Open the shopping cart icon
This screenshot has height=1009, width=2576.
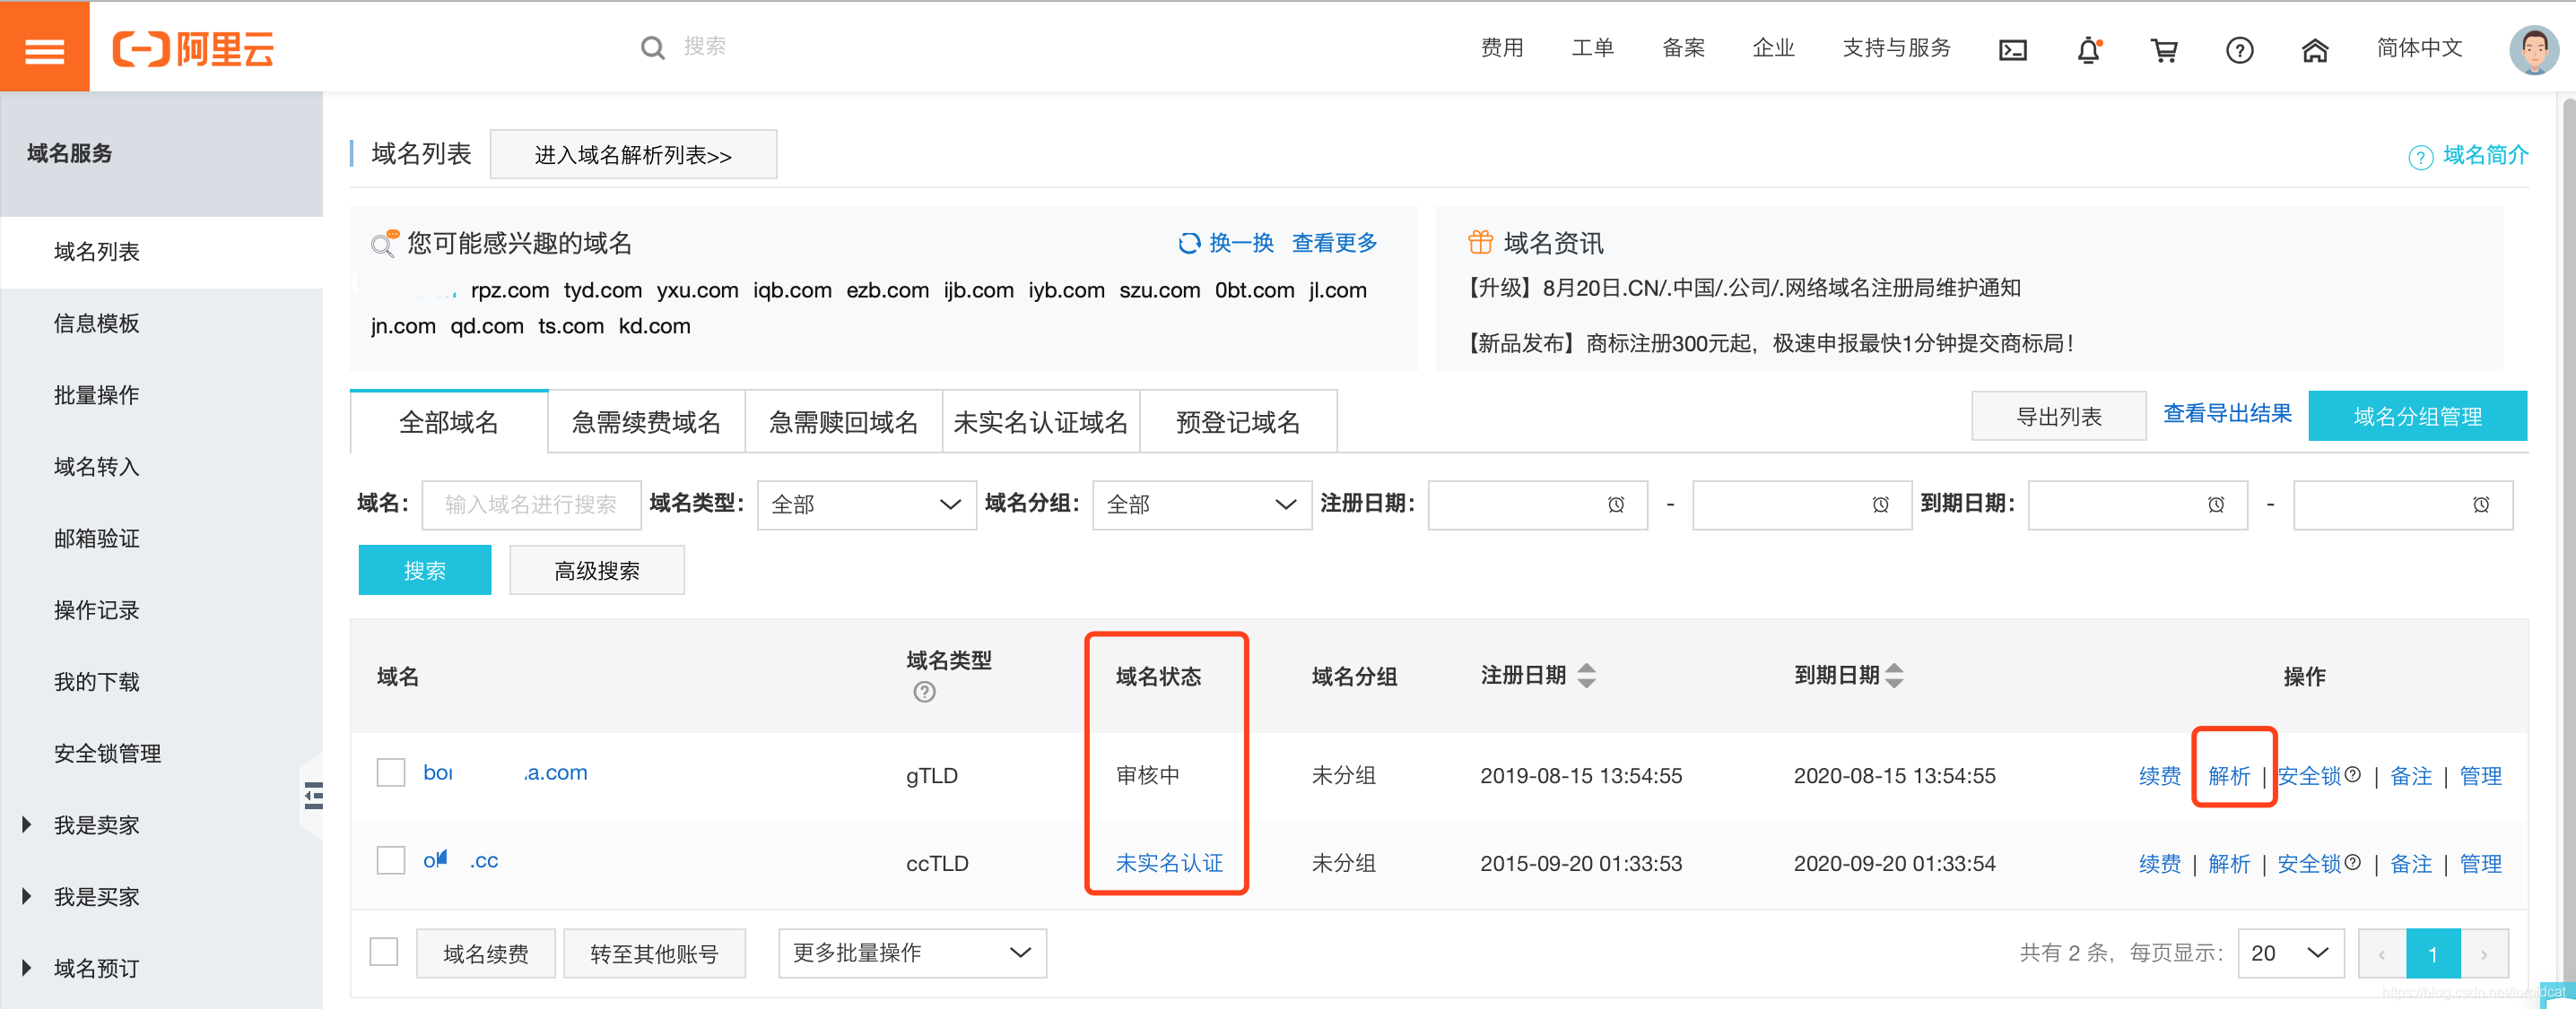tap(2164, 49)
